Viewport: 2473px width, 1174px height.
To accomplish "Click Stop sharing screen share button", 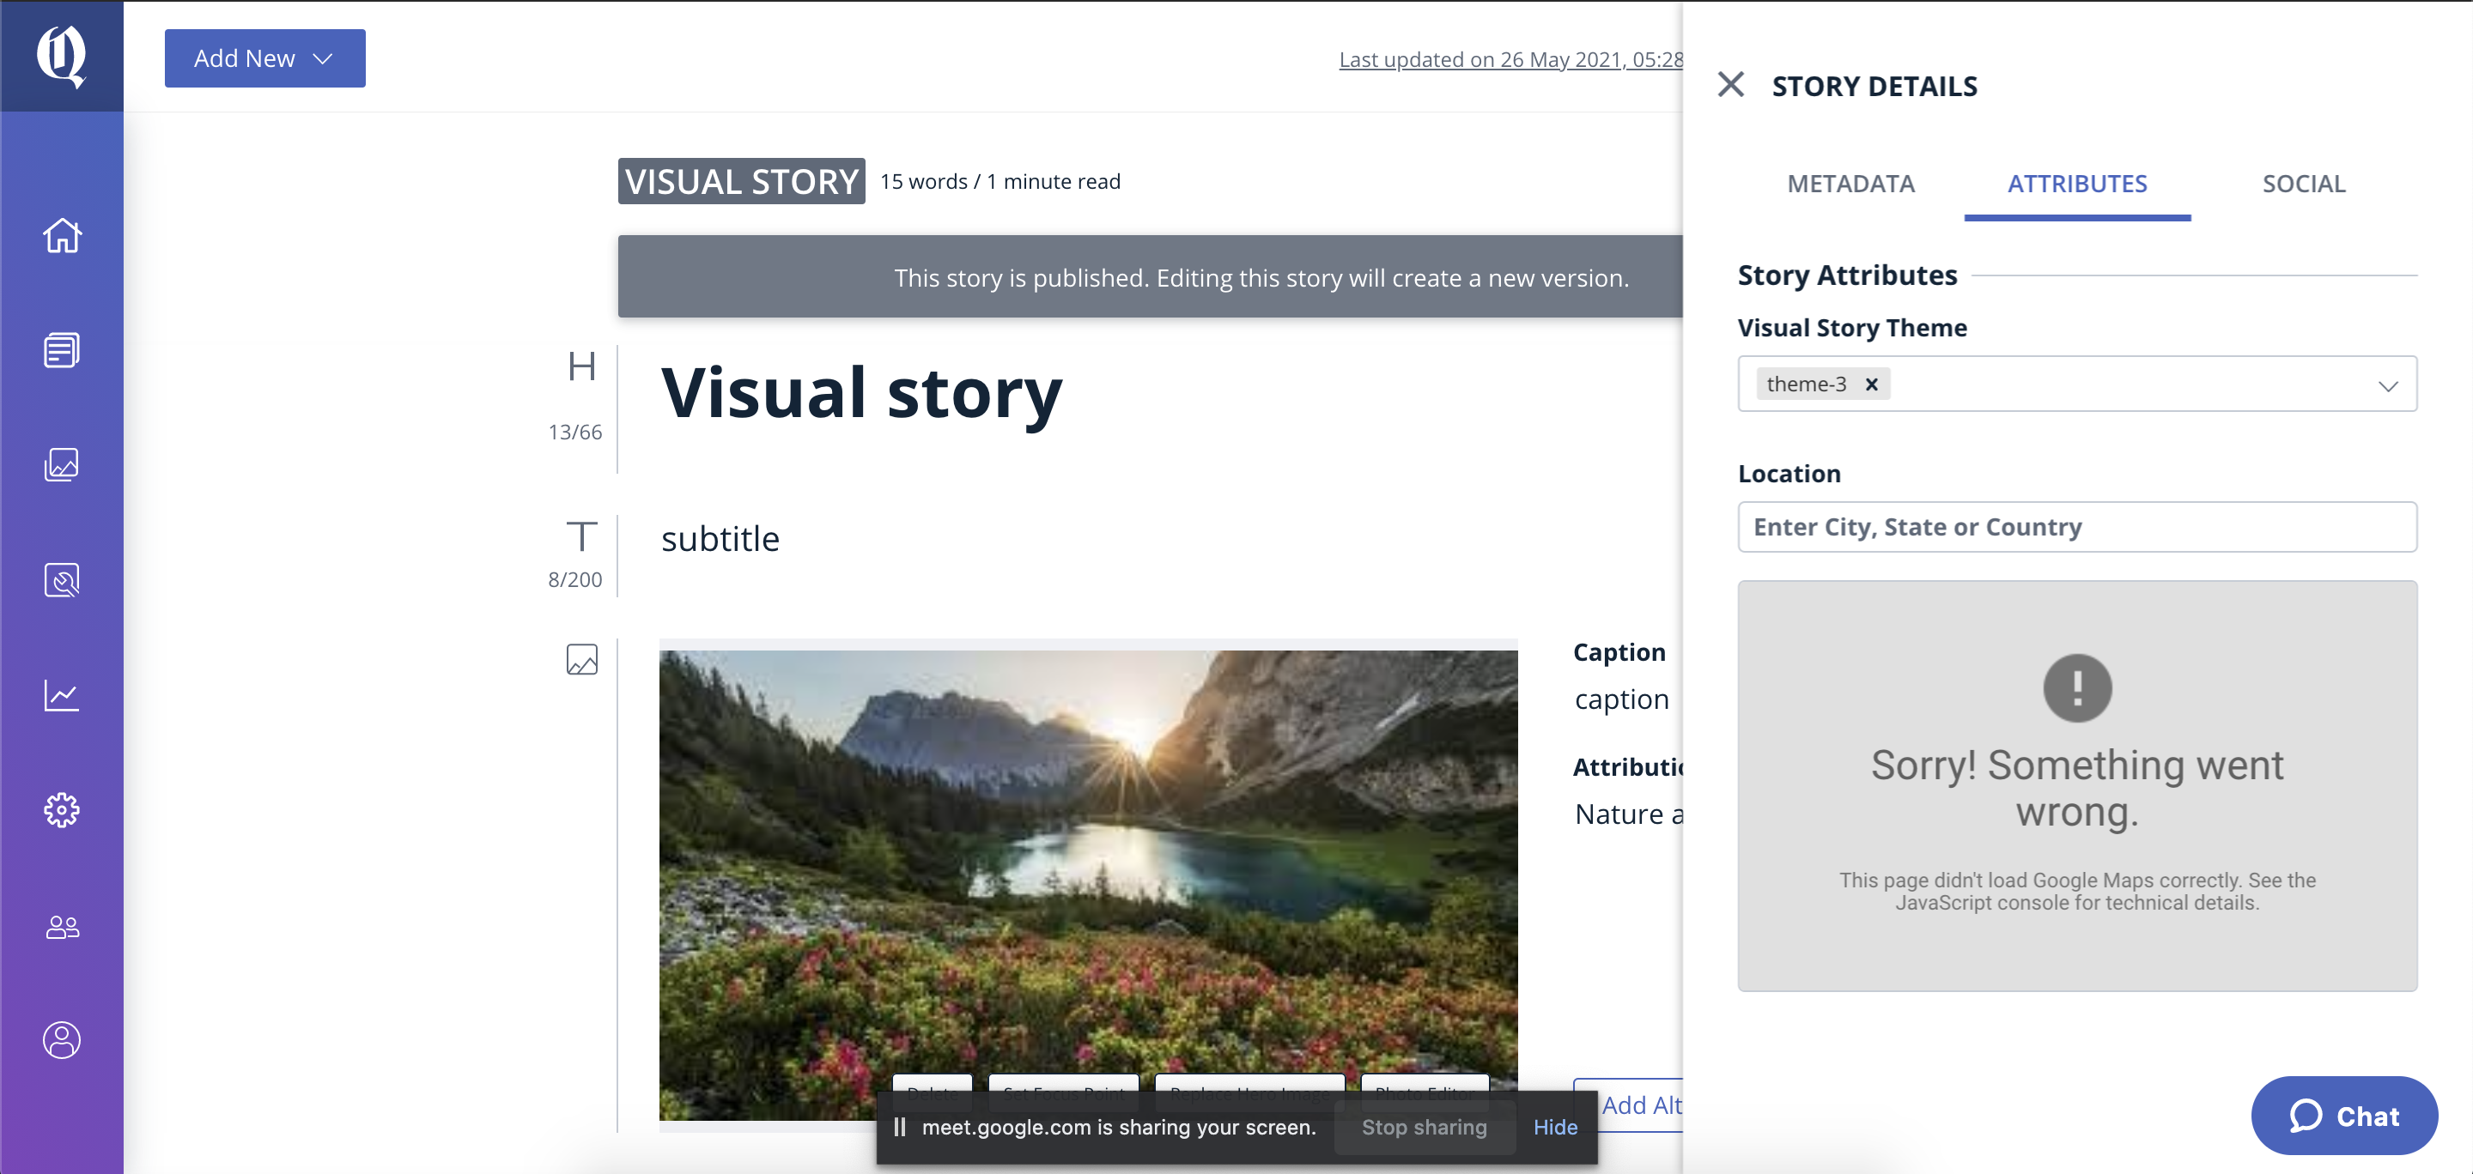I will tap(1421, 1125).
